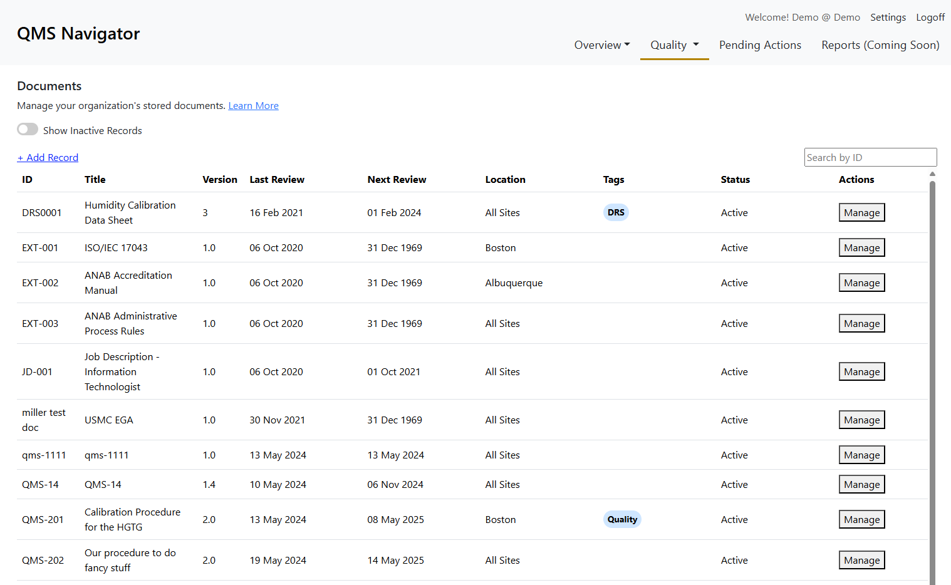Open the Settings link
Screen dimensions: 951x585
point(888,18)
